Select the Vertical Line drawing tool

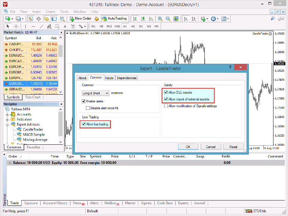[x=25, y=26]
